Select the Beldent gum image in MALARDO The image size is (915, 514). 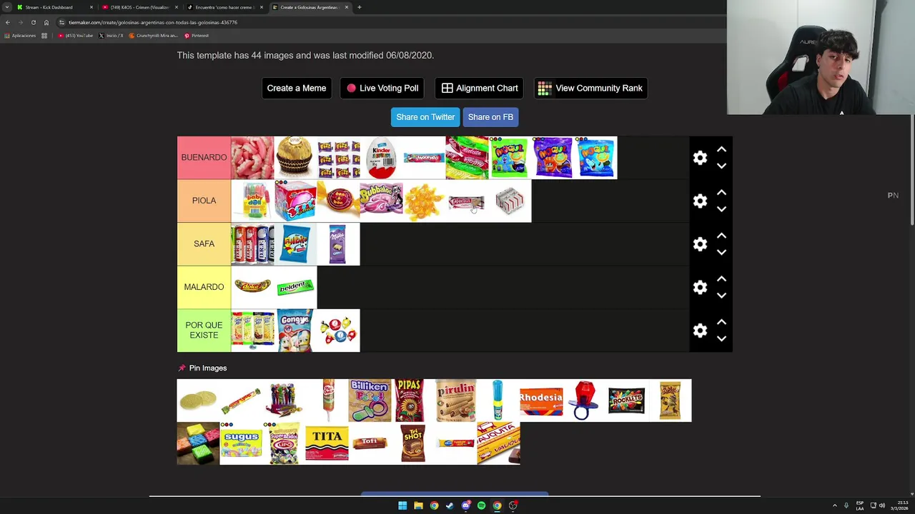pos(295,287)
